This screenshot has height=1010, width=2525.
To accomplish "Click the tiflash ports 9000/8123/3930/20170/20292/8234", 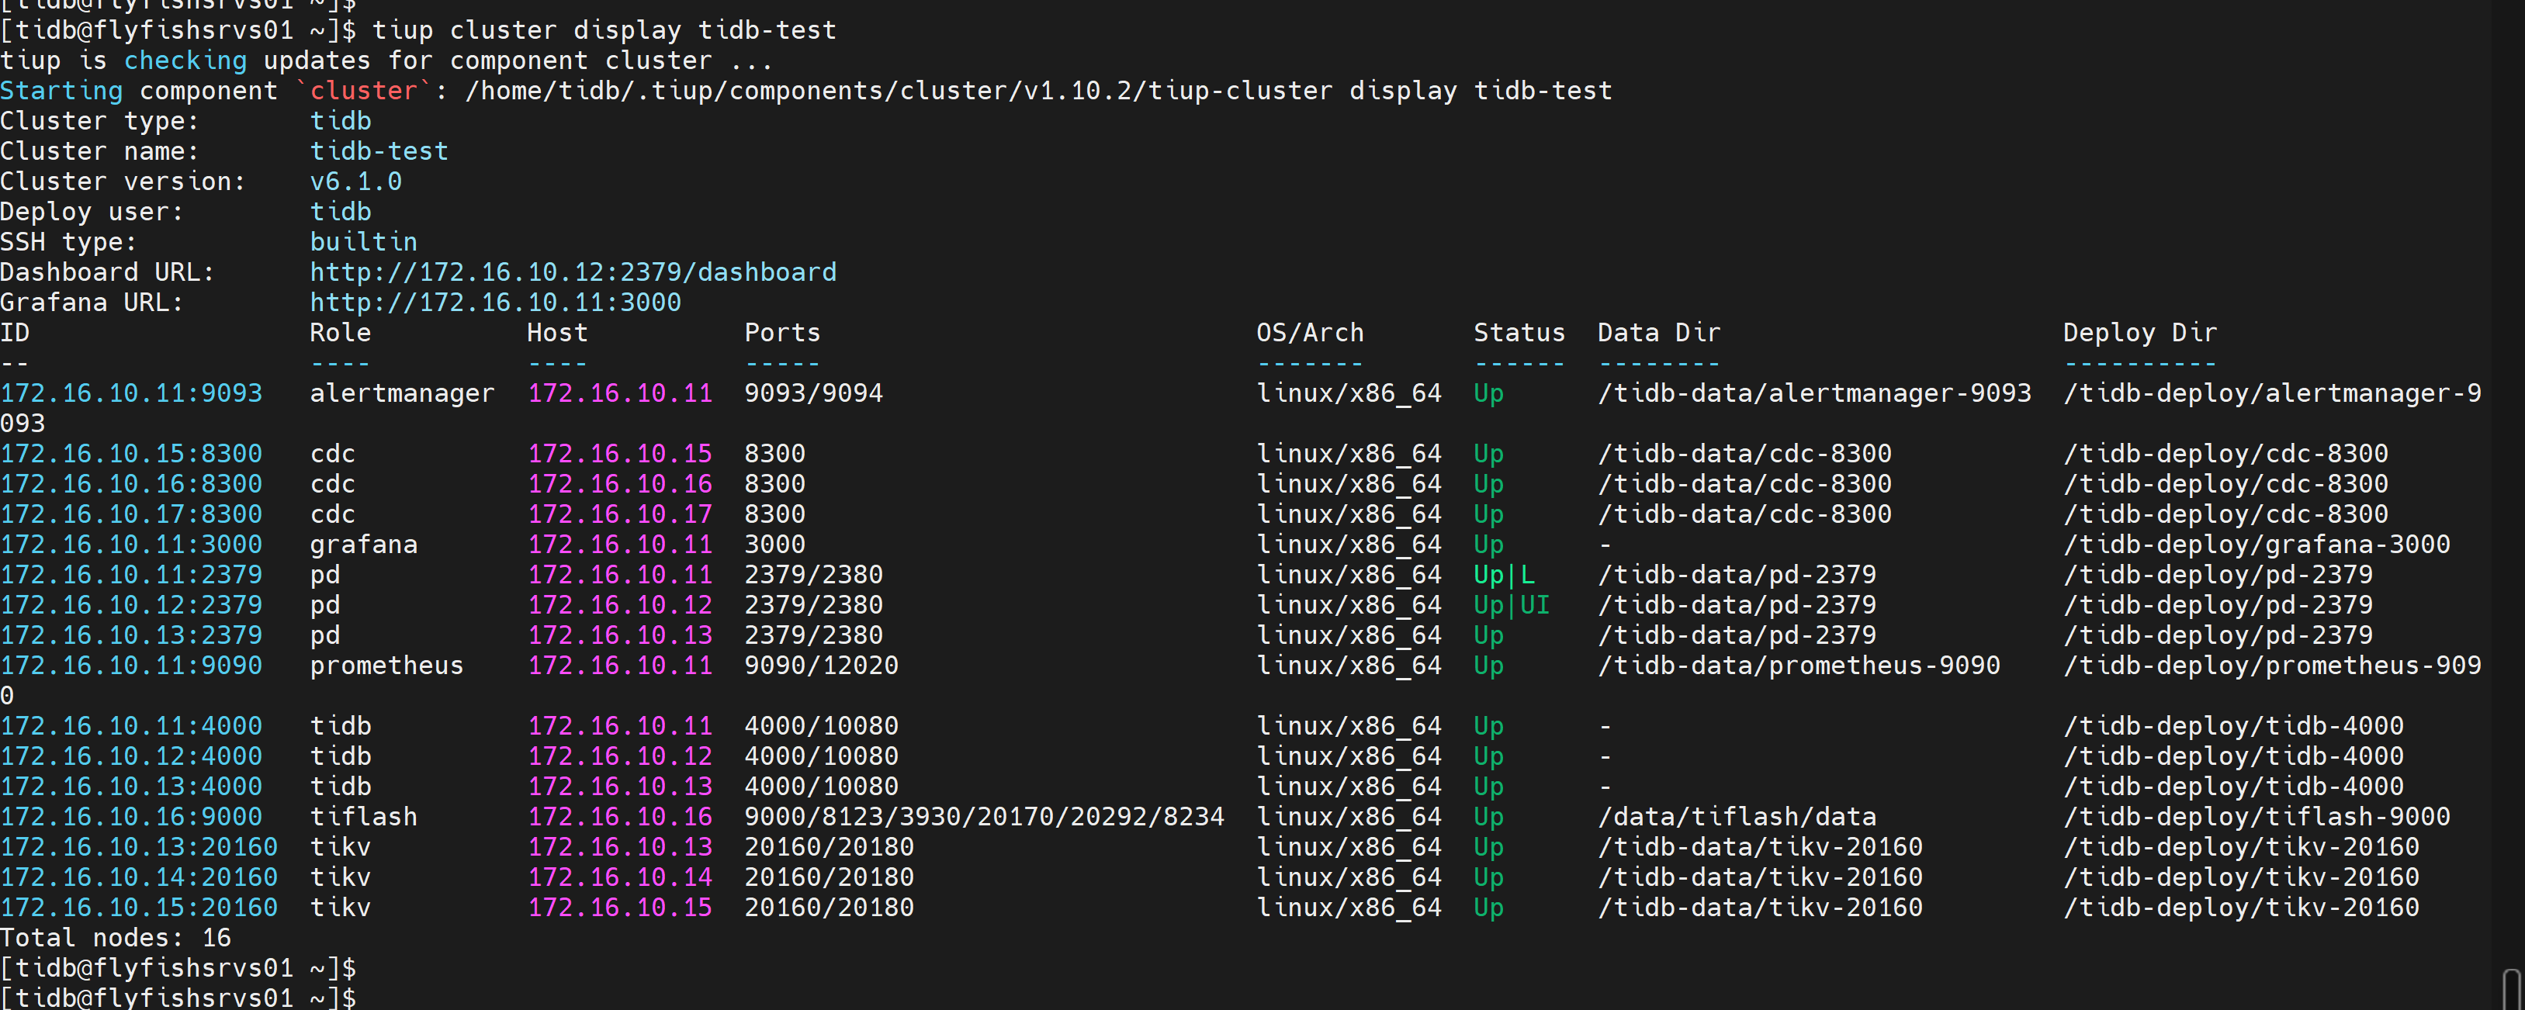I will [x=984, y=817].
